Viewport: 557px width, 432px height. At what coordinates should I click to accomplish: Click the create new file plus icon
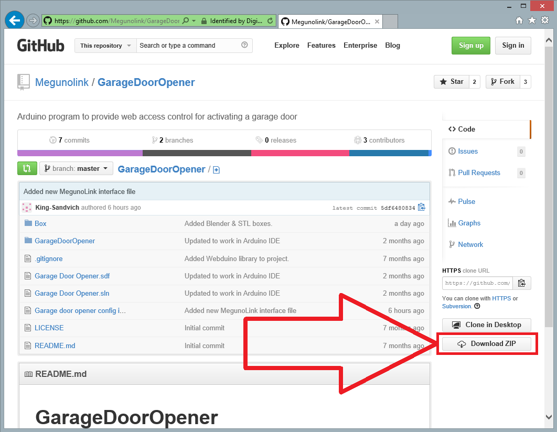[x=216, y=170]
